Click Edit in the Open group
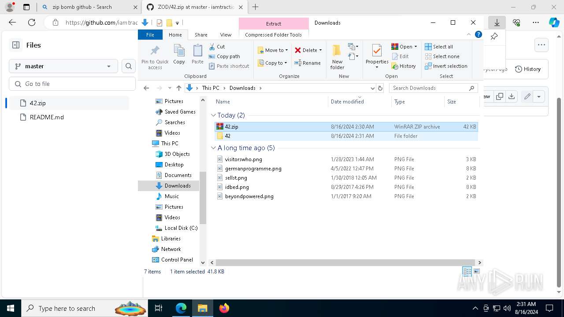The height and width of the screenshot is (317, 564). [x=400, y=56]
